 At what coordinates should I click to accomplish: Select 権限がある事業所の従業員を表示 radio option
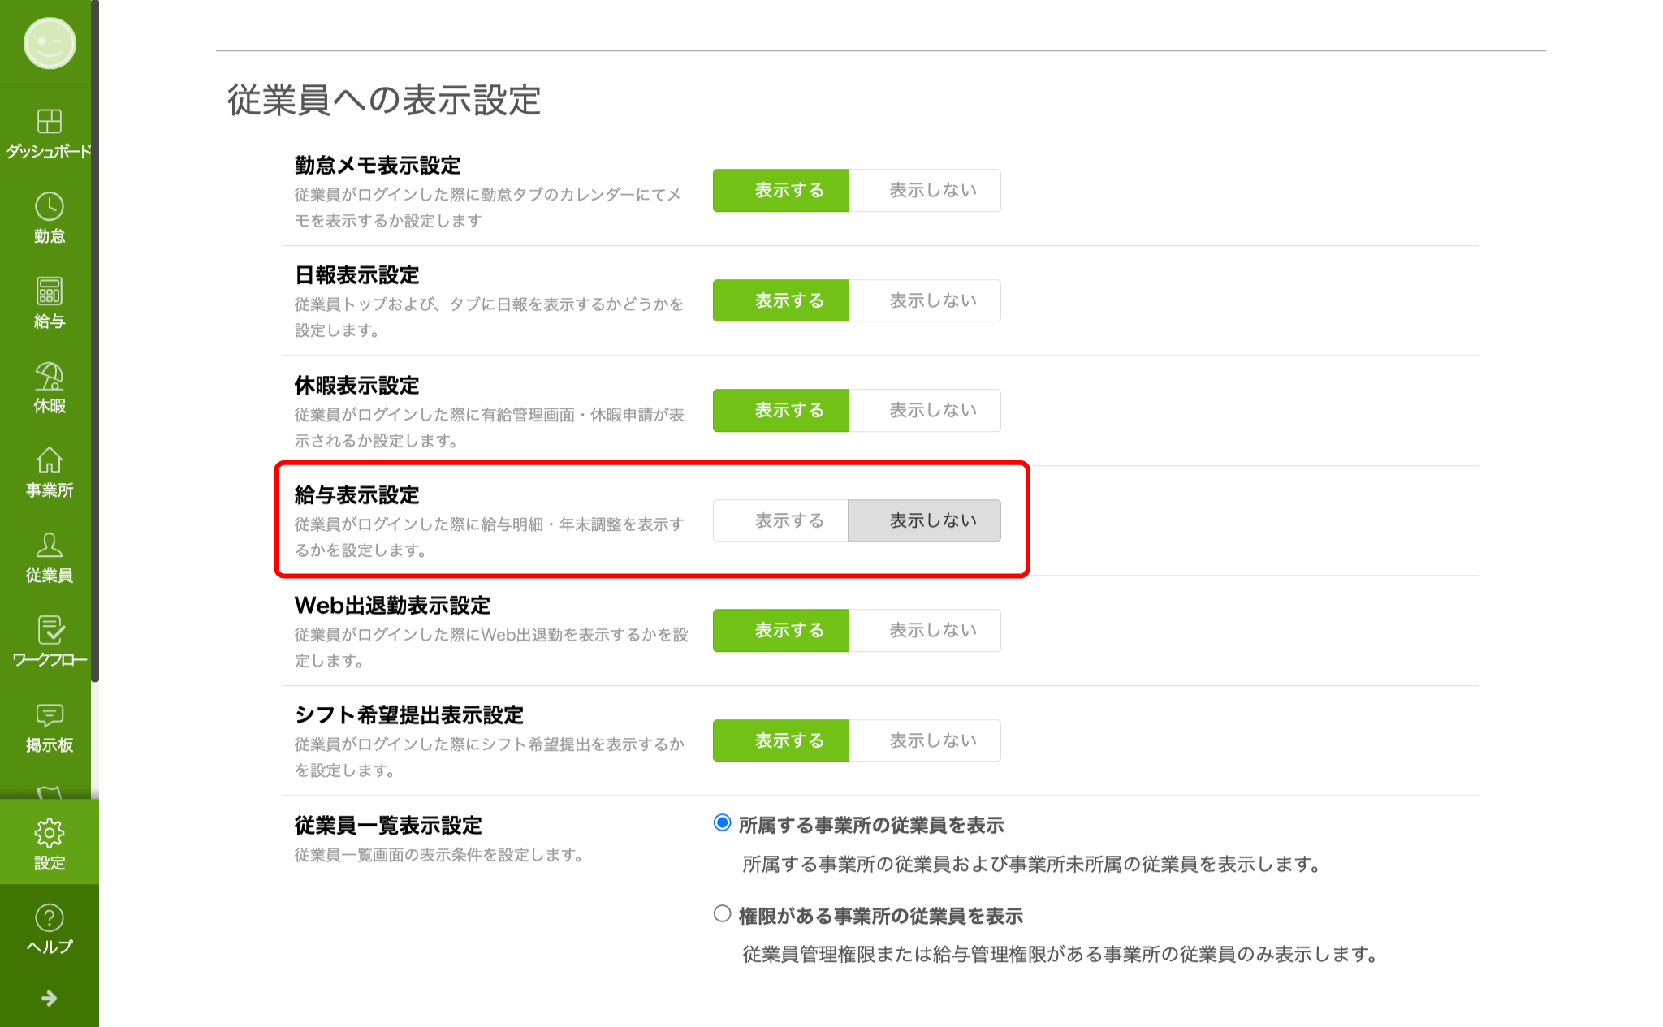coord(721,916)
